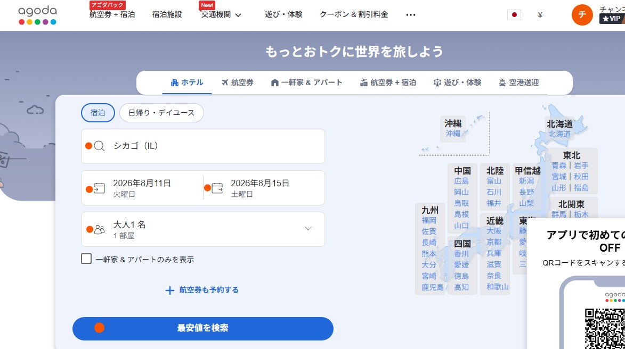The height and width of the screenshot is (349, 625).
Task: Switch to the 一軒家 & アパート tab
Action: pos(306,82)
